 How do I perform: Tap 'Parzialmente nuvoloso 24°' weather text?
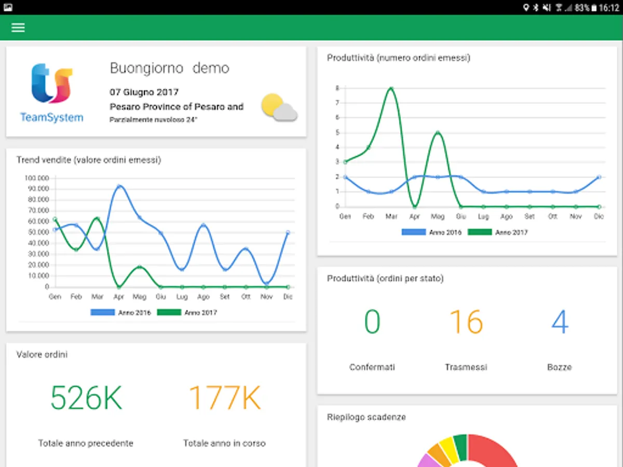point(153,119)
